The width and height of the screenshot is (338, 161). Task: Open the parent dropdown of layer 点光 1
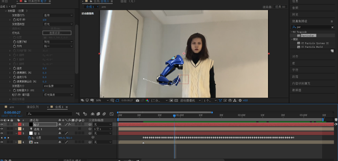103,129
